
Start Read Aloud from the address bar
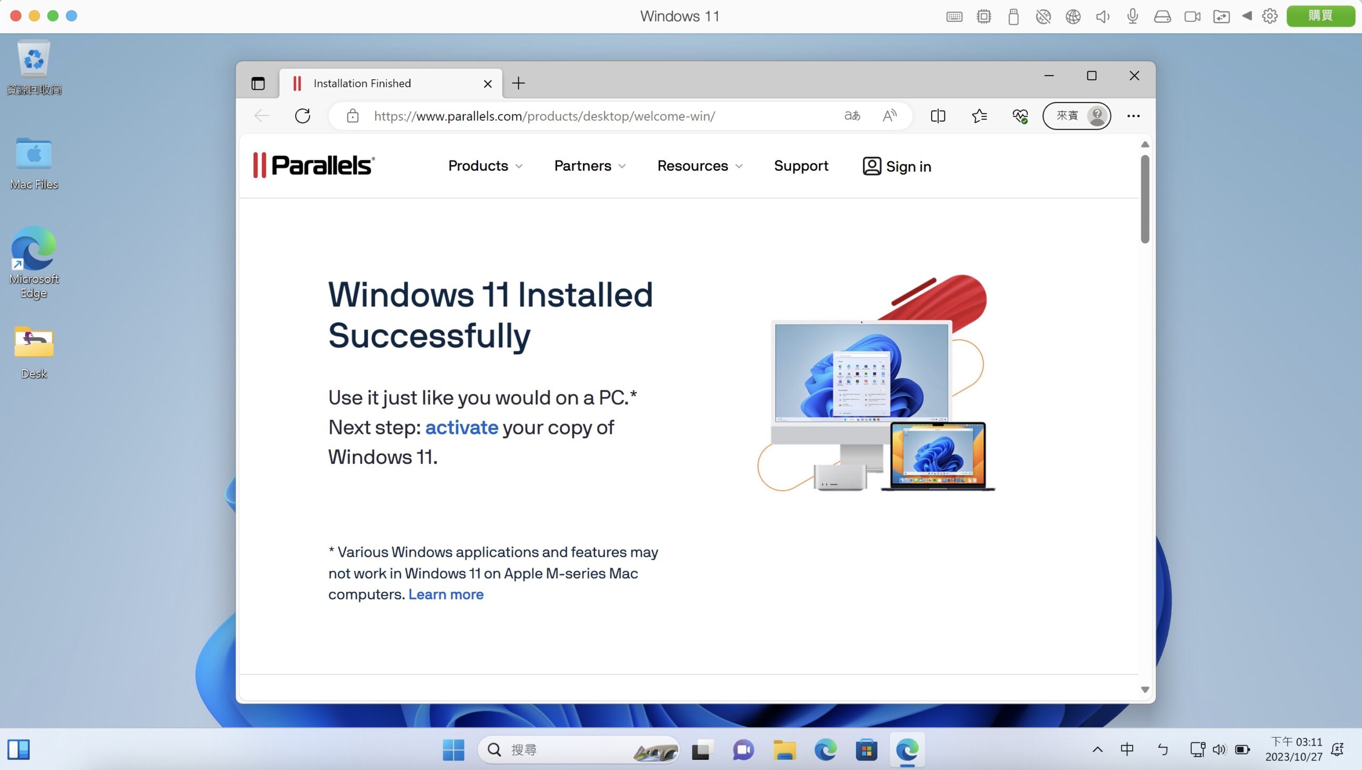[x=890, y=115]
